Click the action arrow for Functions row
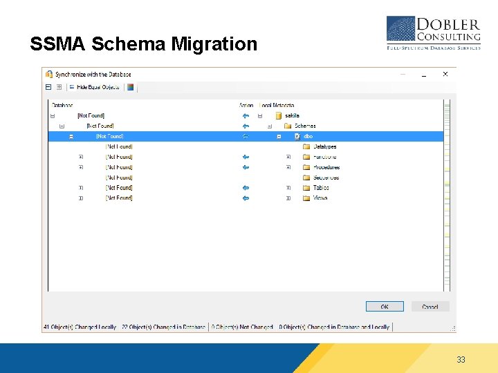The height and width of the screenshot is (373, 498). tap(246, 157)
